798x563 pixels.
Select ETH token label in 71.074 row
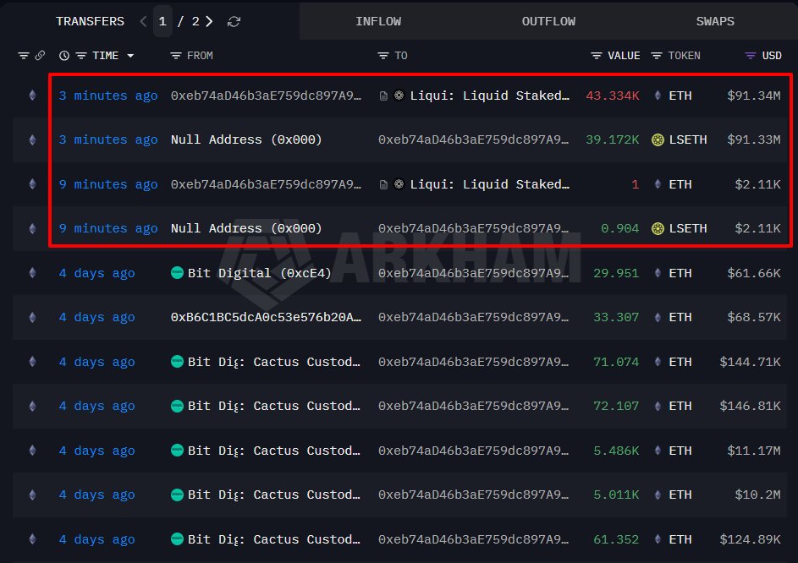point(680,362)
